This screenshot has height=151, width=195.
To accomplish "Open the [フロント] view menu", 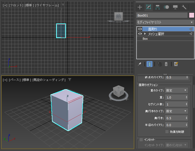I will [x=16, y=5].
